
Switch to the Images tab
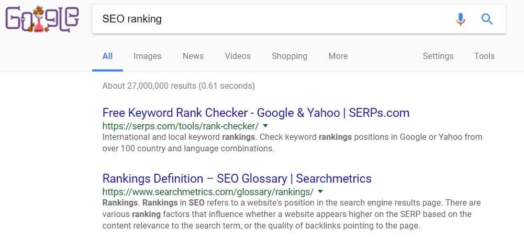click(x=148, y=56)
